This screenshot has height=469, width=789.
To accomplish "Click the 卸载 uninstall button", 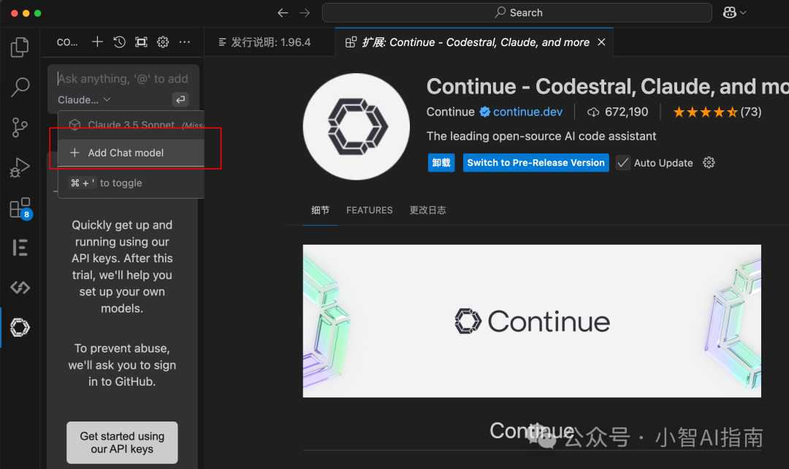I will coord(441,163).
